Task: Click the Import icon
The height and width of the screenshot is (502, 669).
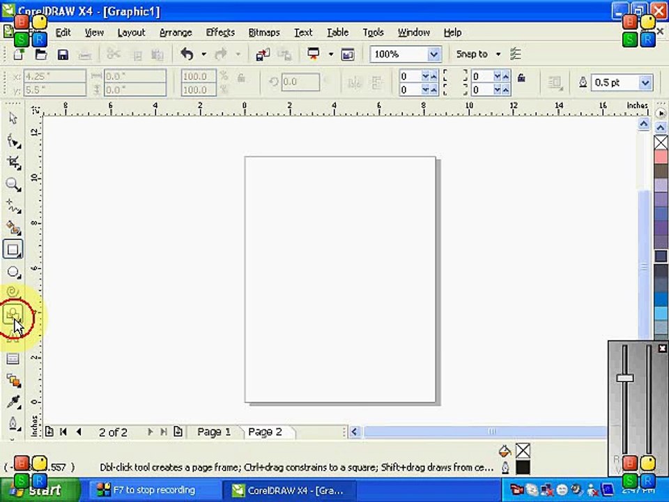Action: point(263,54)
